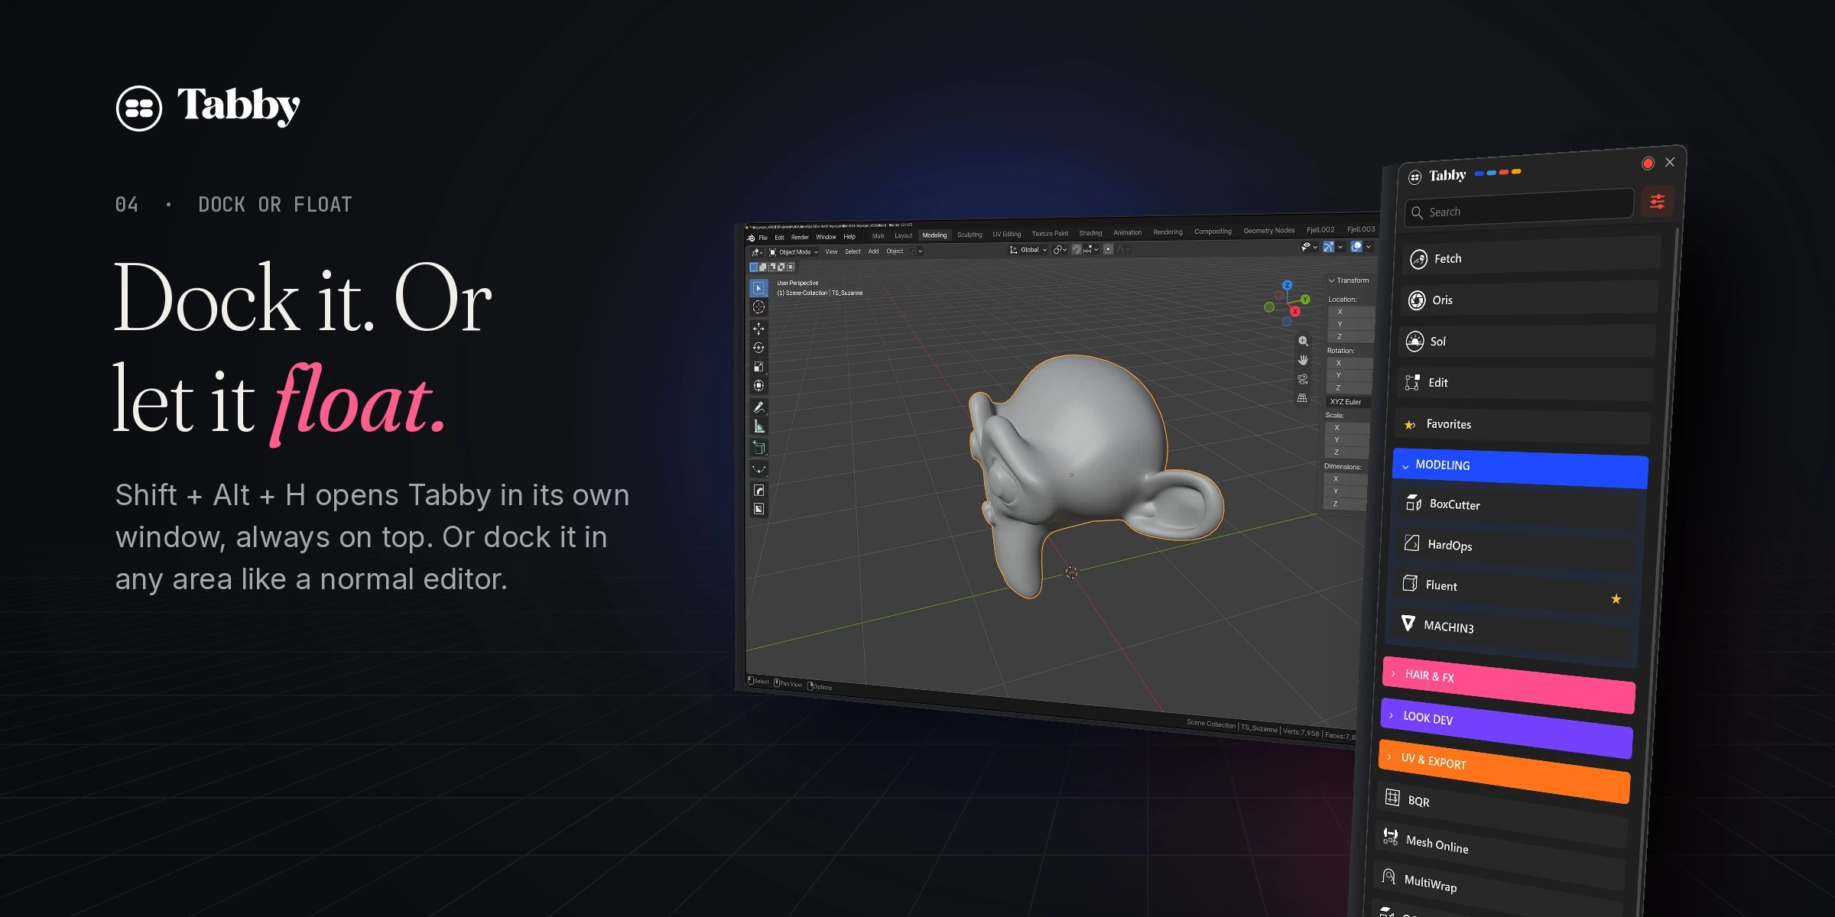Open Tabby settings sliders icon

pyautogui.click(x=1657, y=202)
